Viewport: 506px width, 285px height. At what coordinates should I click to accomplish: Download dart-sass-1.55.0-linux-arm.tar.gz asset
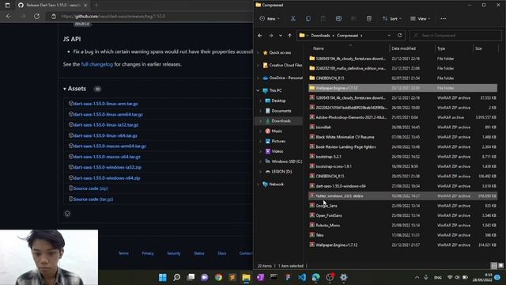point(106,104)
